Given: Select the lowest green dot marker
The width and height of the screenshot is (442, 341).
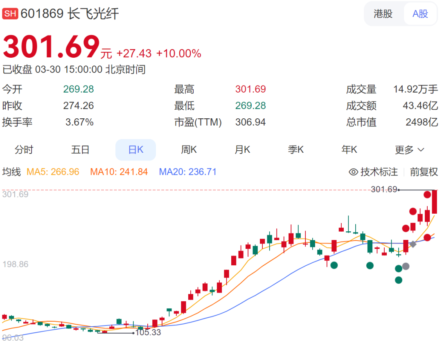Looking at the screenshot, I should click(x=398, y=280).
